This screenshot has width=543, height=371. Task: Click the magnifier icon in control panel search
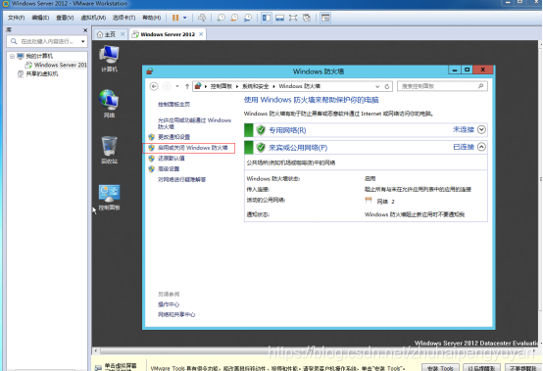pos(481,86)
